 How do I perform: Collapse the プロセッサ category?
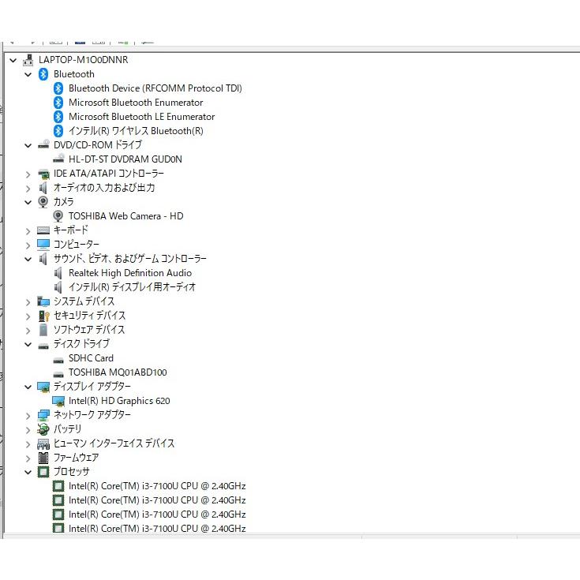28,473
